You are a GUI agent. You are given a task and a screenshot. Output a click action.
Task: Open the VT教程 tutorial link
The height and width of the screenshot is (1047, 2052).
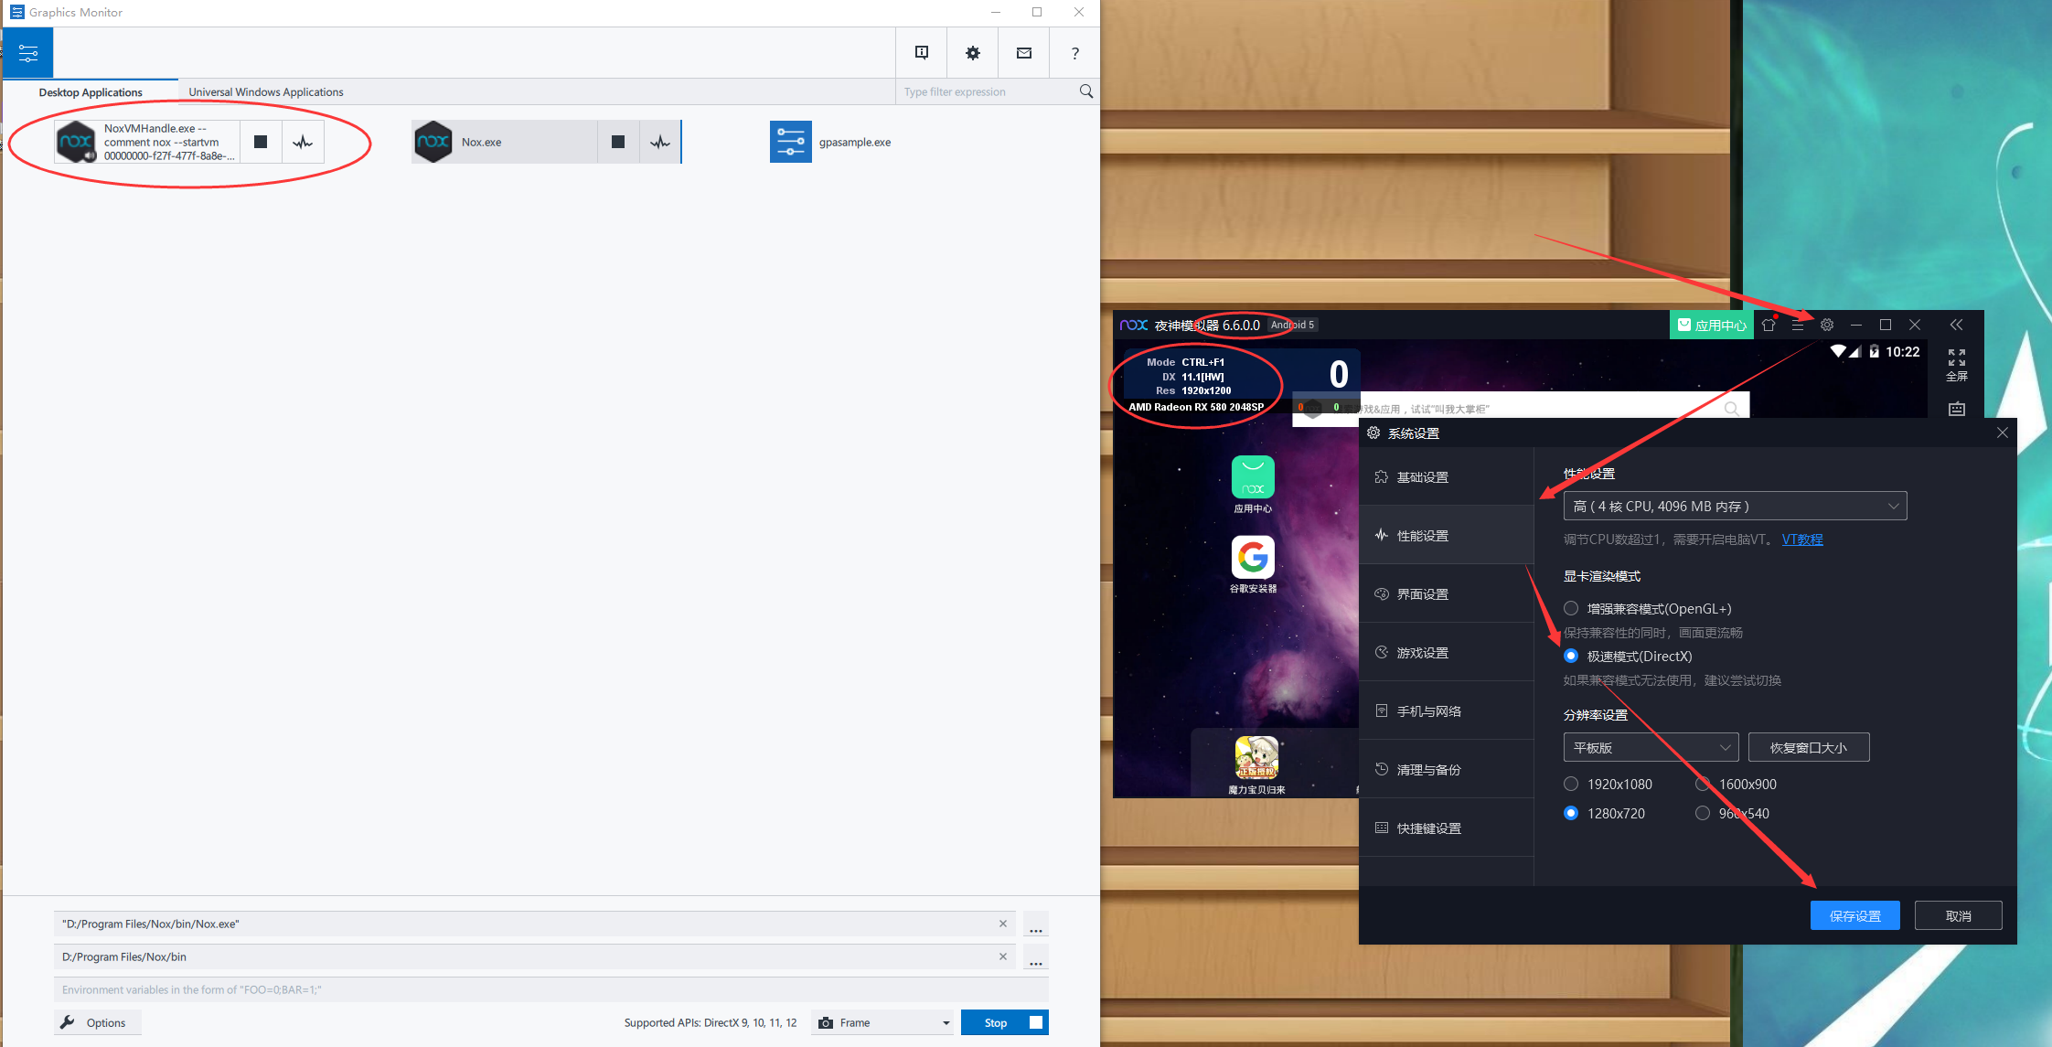(x=1802, y=540)
